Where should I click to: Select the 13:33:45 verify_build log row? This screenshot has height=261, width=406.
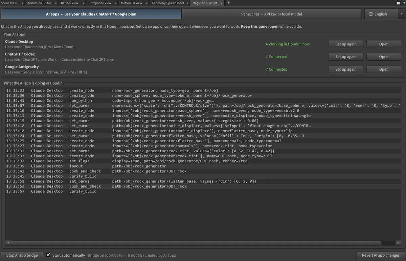click(203, 176)
